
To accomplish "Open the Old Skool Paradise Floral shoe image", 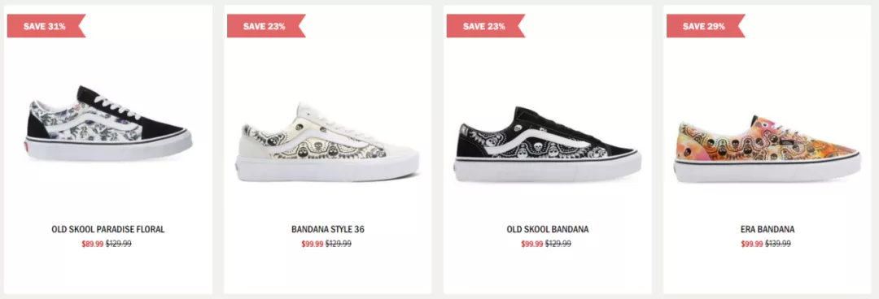I will click(109, 123).
